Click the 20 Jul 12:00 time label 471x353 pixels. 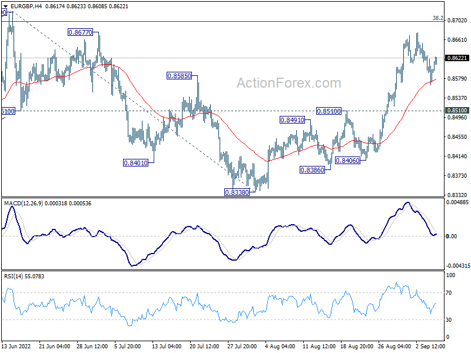coord(204,346)
